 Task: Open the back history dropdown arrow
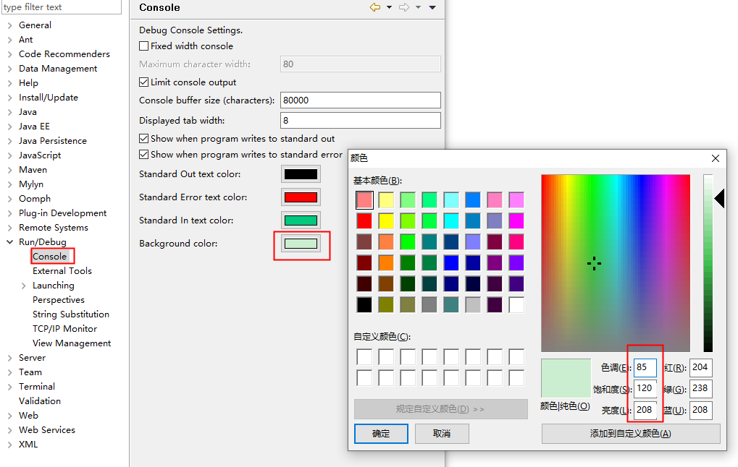389,7
